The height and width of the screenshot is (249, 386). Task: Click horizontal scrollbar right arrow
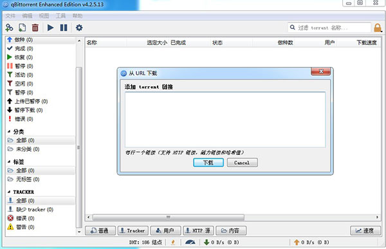[377, 217]
